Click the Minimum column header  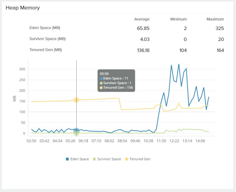pyautogui.click(x=178, y=19)
